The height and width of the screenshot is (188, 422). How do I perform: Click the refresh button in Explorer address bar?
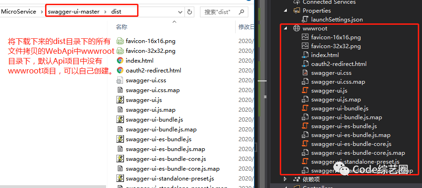click(190, 12)
